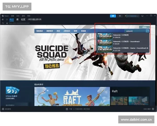Minimize the Steam window
The width and height of the screenshot is (157, 126).
[x=147, y=16]
